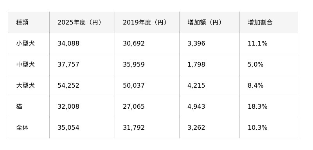313x150 pixels.
Task: Select cell showing 35,959
Action: (147, 64)
